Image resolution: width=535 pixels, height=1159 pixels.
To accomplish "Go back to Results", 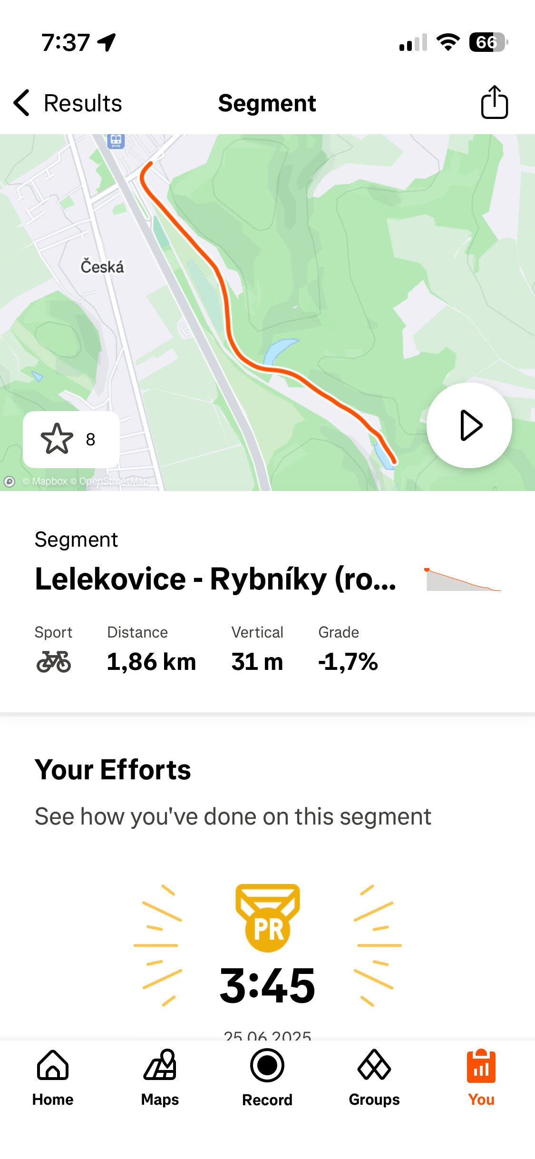I will pyautogui.click(x=68, y=103).
